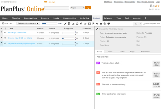Viewport: 161px width, 112px height.
Task: Click the pencil icon in task detail panel
Action: tap(97, 29)
